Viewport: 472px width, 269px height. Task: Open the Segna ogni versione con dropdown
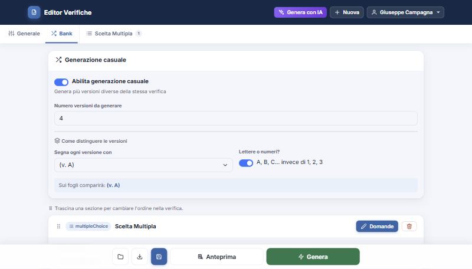[143, 165]
